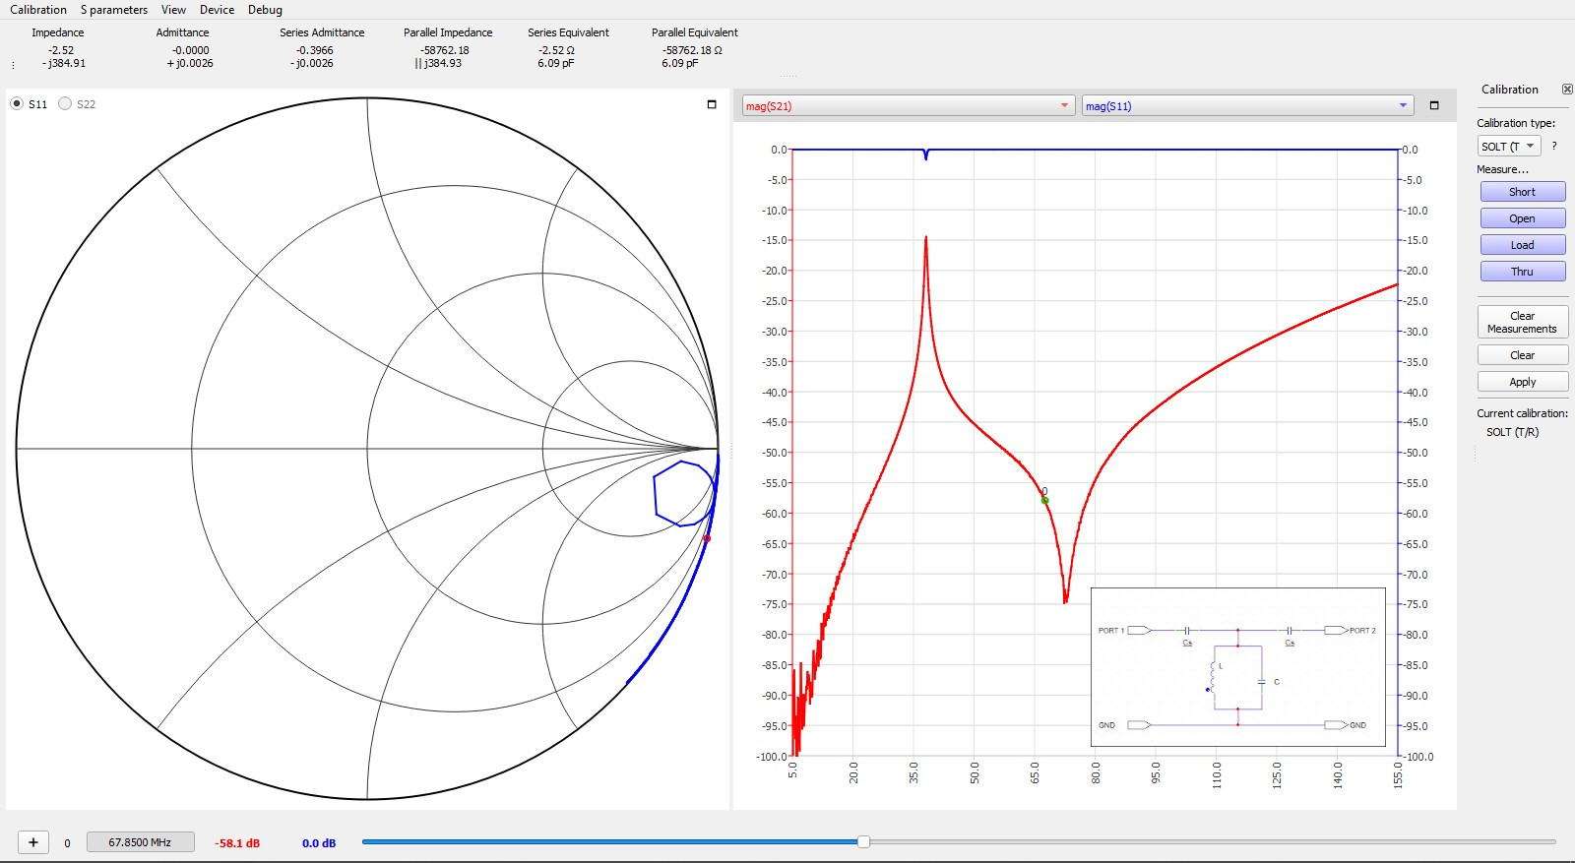Click the green marker 0 on S21 trace
Viewport: 1575px width, 863px height.
pyautogui.click(x=1044, y=500)
